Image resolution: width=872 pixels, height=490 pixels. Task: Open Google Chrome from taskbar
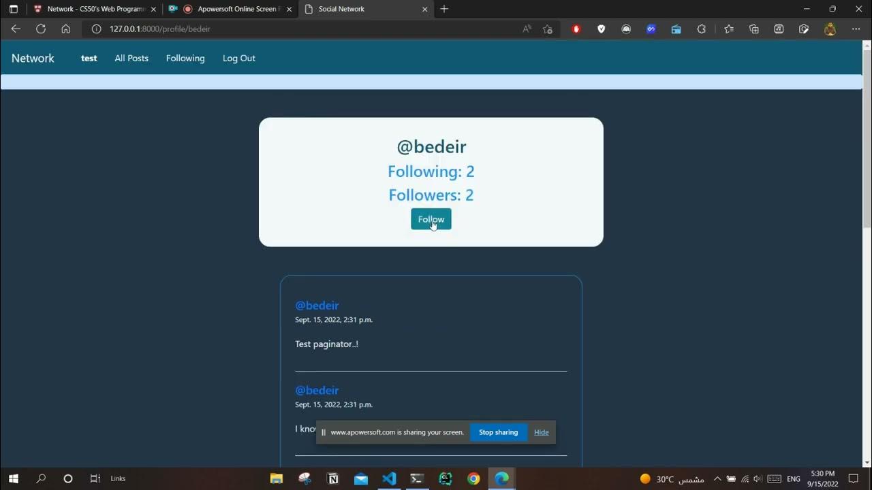[473, 478]
